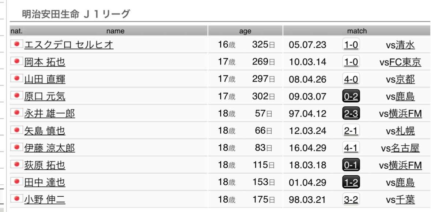Sort by the age column header
The image size is (431, 212).
(245, 31)
